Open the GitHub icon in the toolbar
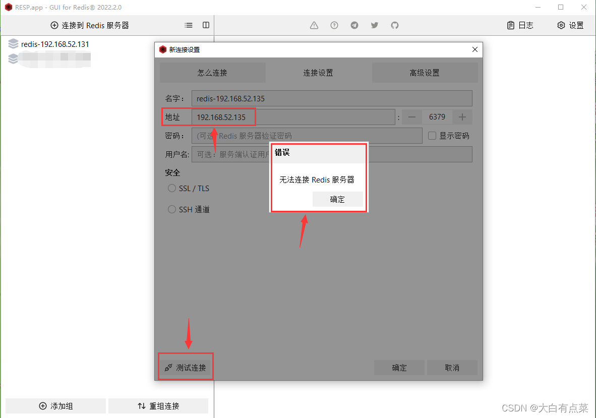The image size is (596, 418). tap(394, 25)
